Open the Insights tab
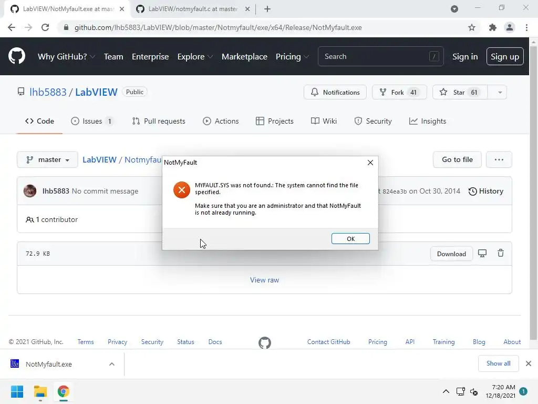538x404 pixels. (428, 122)
